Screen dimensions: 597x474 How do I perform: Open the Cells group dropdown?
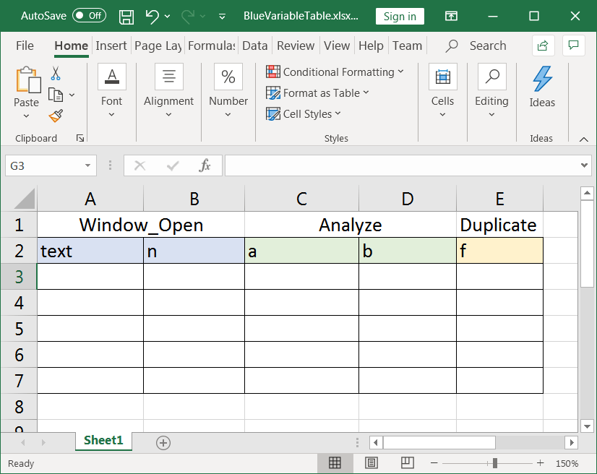coord(442,90)
